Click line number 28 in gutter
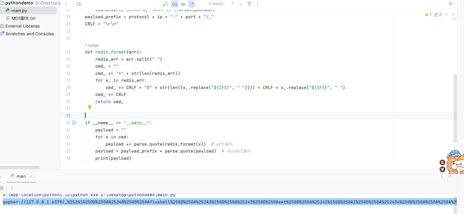Image resolution: width=464 pixels, height=214 pixels. (x=68, y=87)
